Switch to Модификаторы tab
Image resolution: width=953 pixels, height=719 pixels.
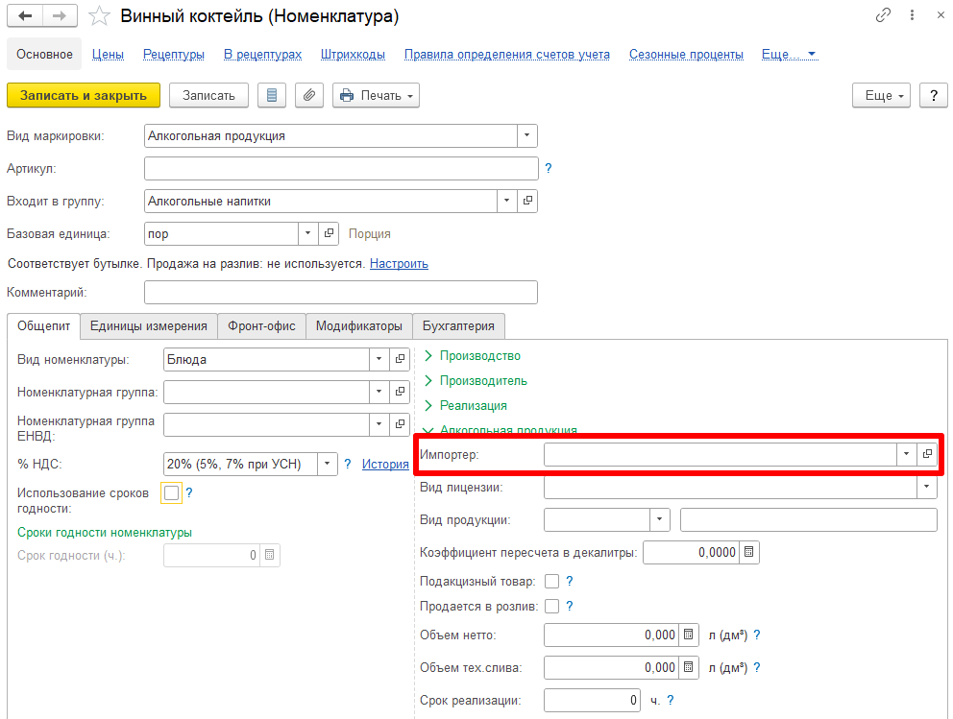[x=359, y=326]
